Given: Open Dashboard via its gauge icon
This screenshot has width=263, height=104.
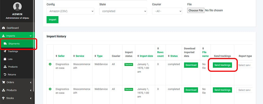Looking at the screenshot, I should pos(4,28).
